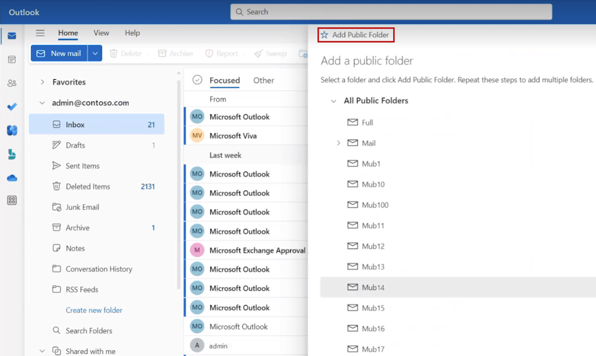
Task: Collapse the folder pane with hamburger icon
Action: pyautogui.click(x=40, y=33)
